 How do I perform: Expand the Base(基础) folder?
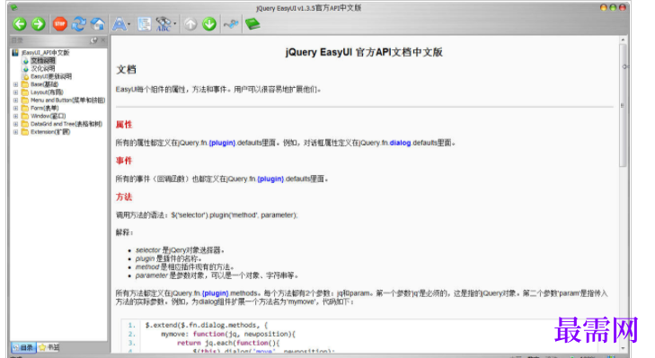click(15, 84)
